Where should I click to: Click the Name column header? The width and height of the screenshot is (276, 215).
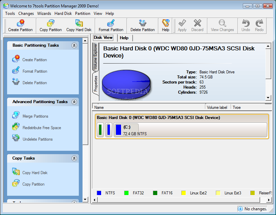tap(149, 106)
